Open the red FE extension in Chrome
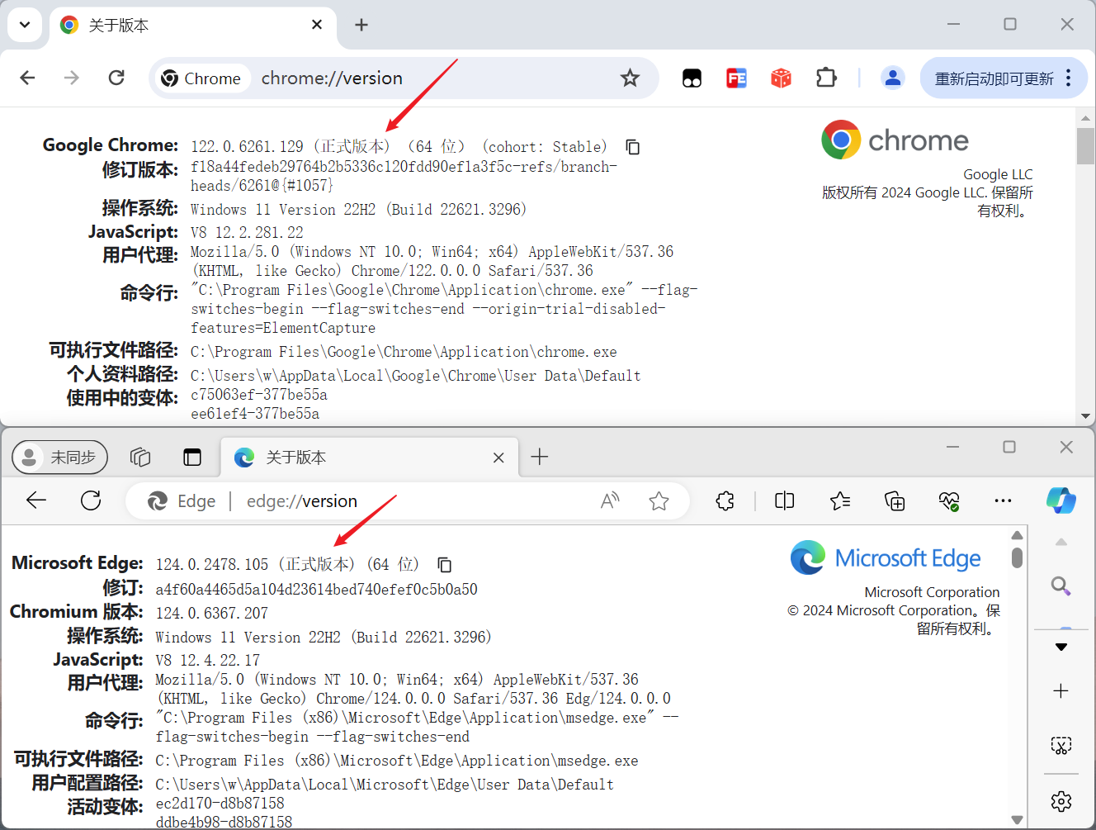The image size is (1096, 830). tap(736, 78)
